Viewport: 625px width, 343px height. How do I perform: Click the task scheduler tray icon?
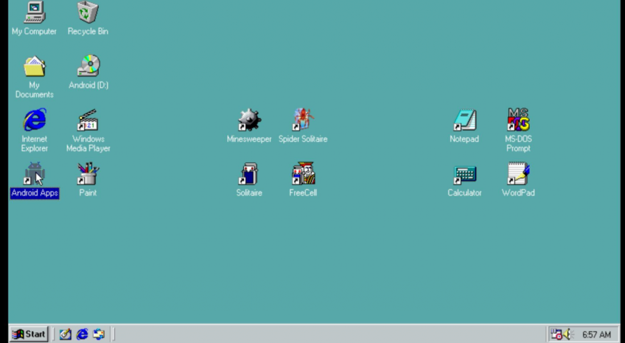point(556,334)
